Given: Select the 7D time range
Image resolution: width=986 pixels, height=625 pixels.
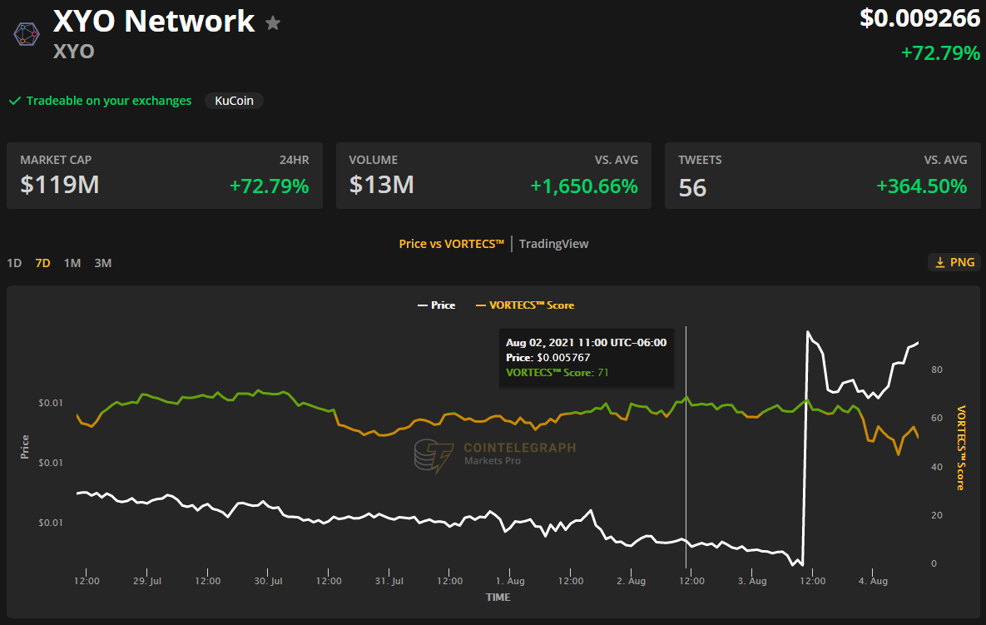Looking at the screenshot, I should point(42,263).
